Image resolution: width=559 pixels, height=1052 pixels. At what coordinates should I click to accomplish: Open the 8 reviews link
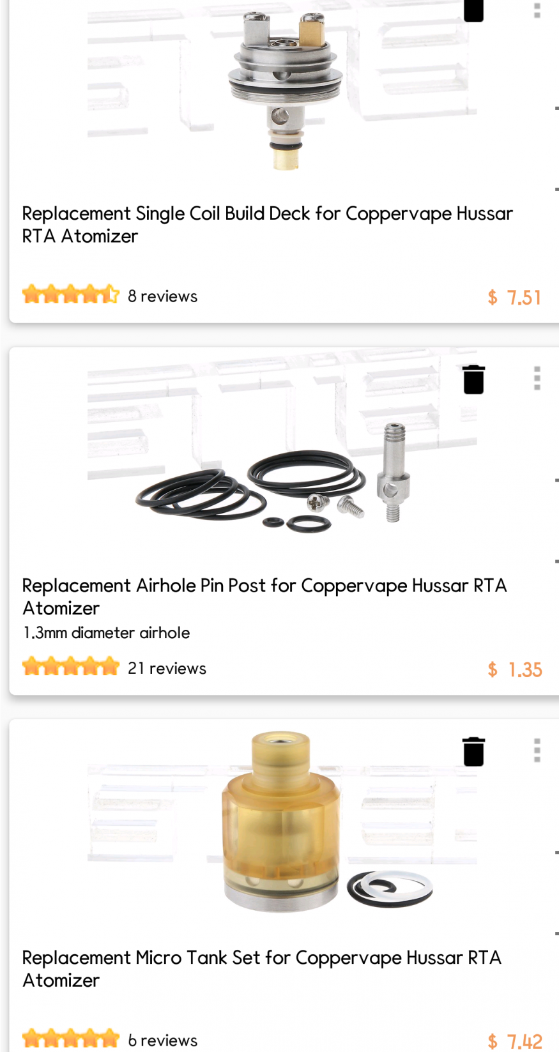(x=163, y=296)
